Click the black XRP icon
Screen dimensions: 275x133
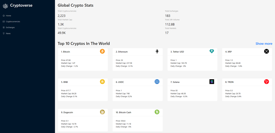click(x=266, y=51)
